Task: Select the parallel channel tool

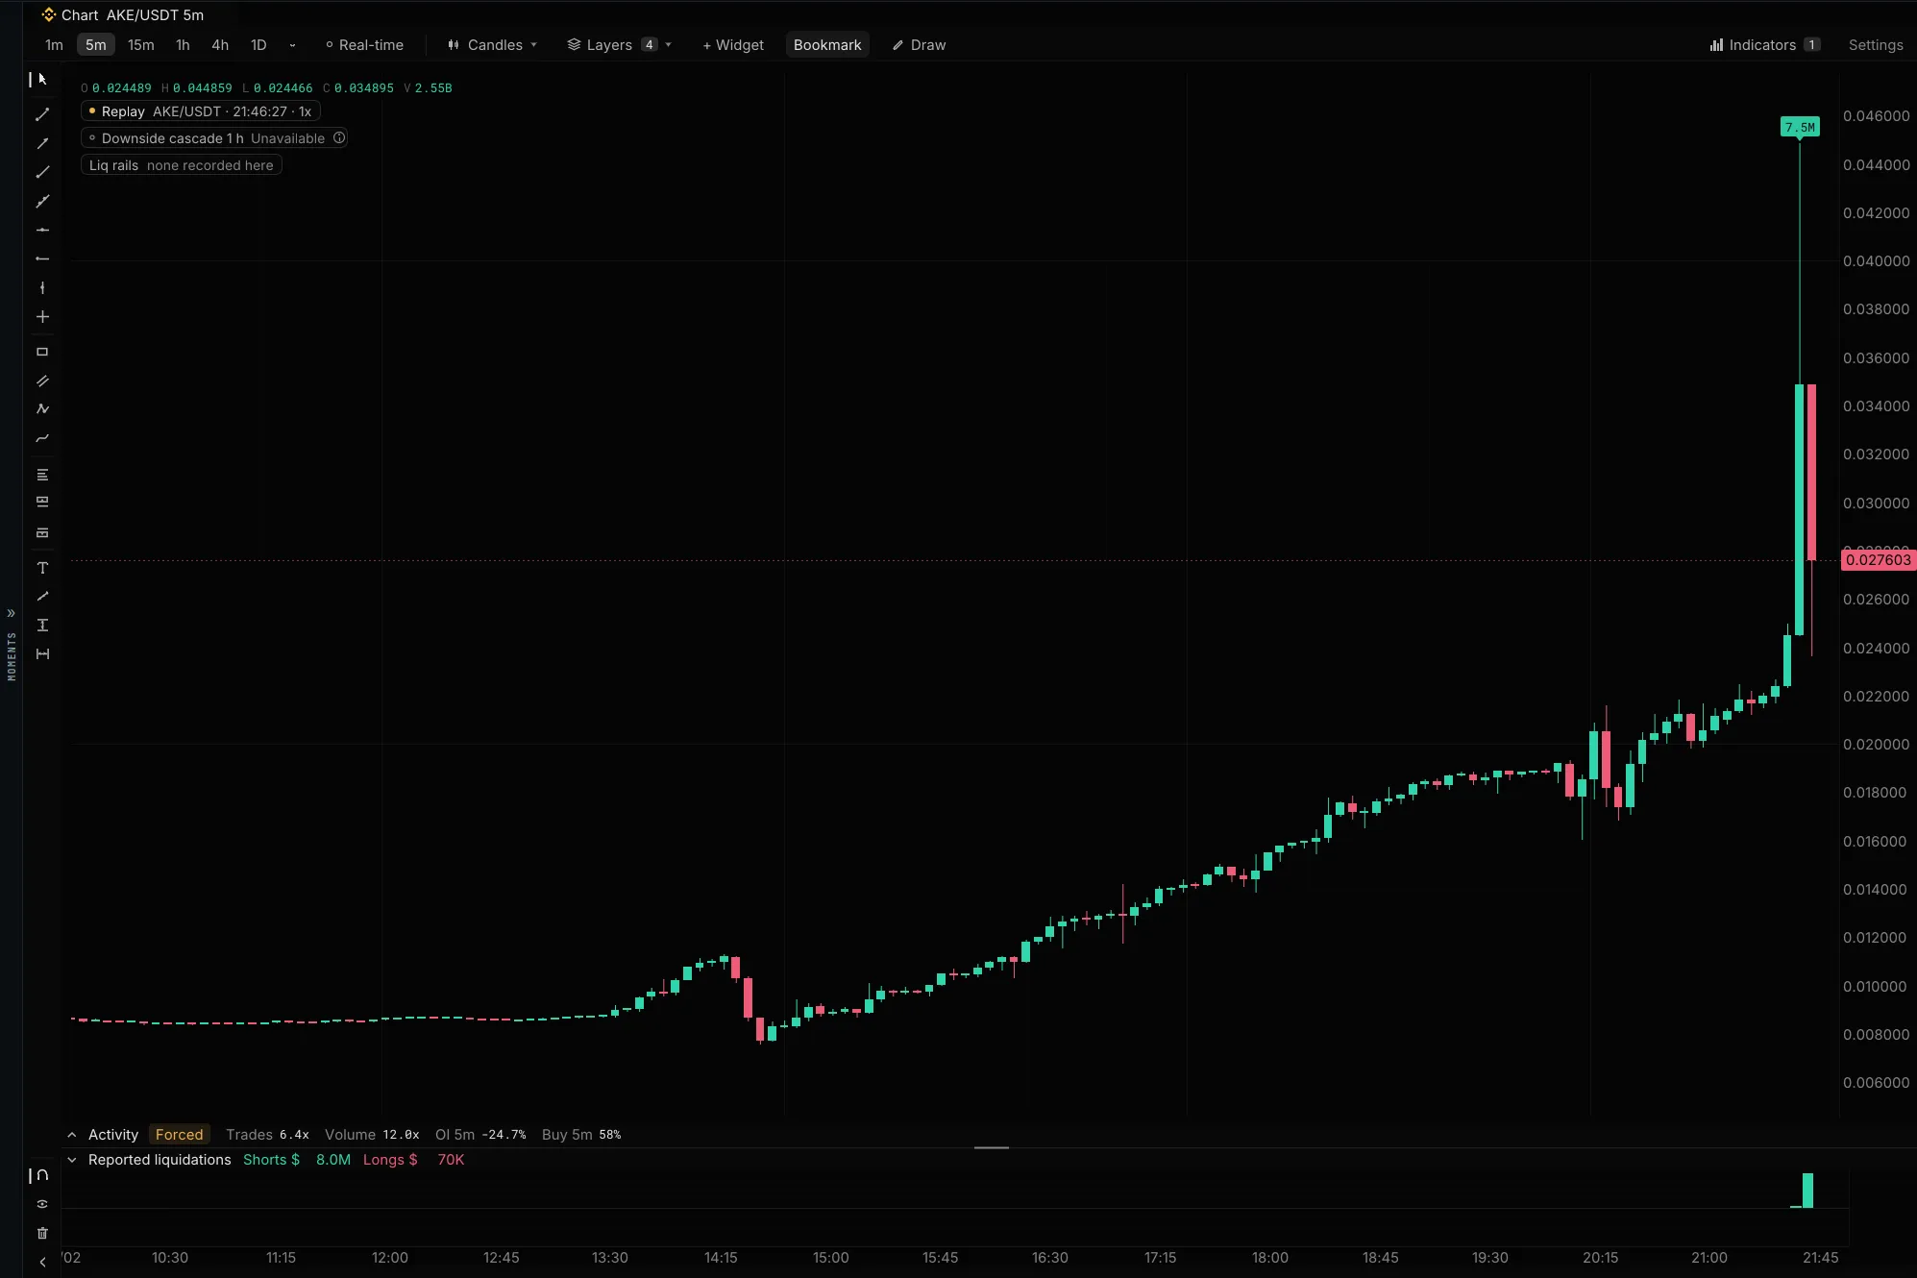Action: point(42,381)
